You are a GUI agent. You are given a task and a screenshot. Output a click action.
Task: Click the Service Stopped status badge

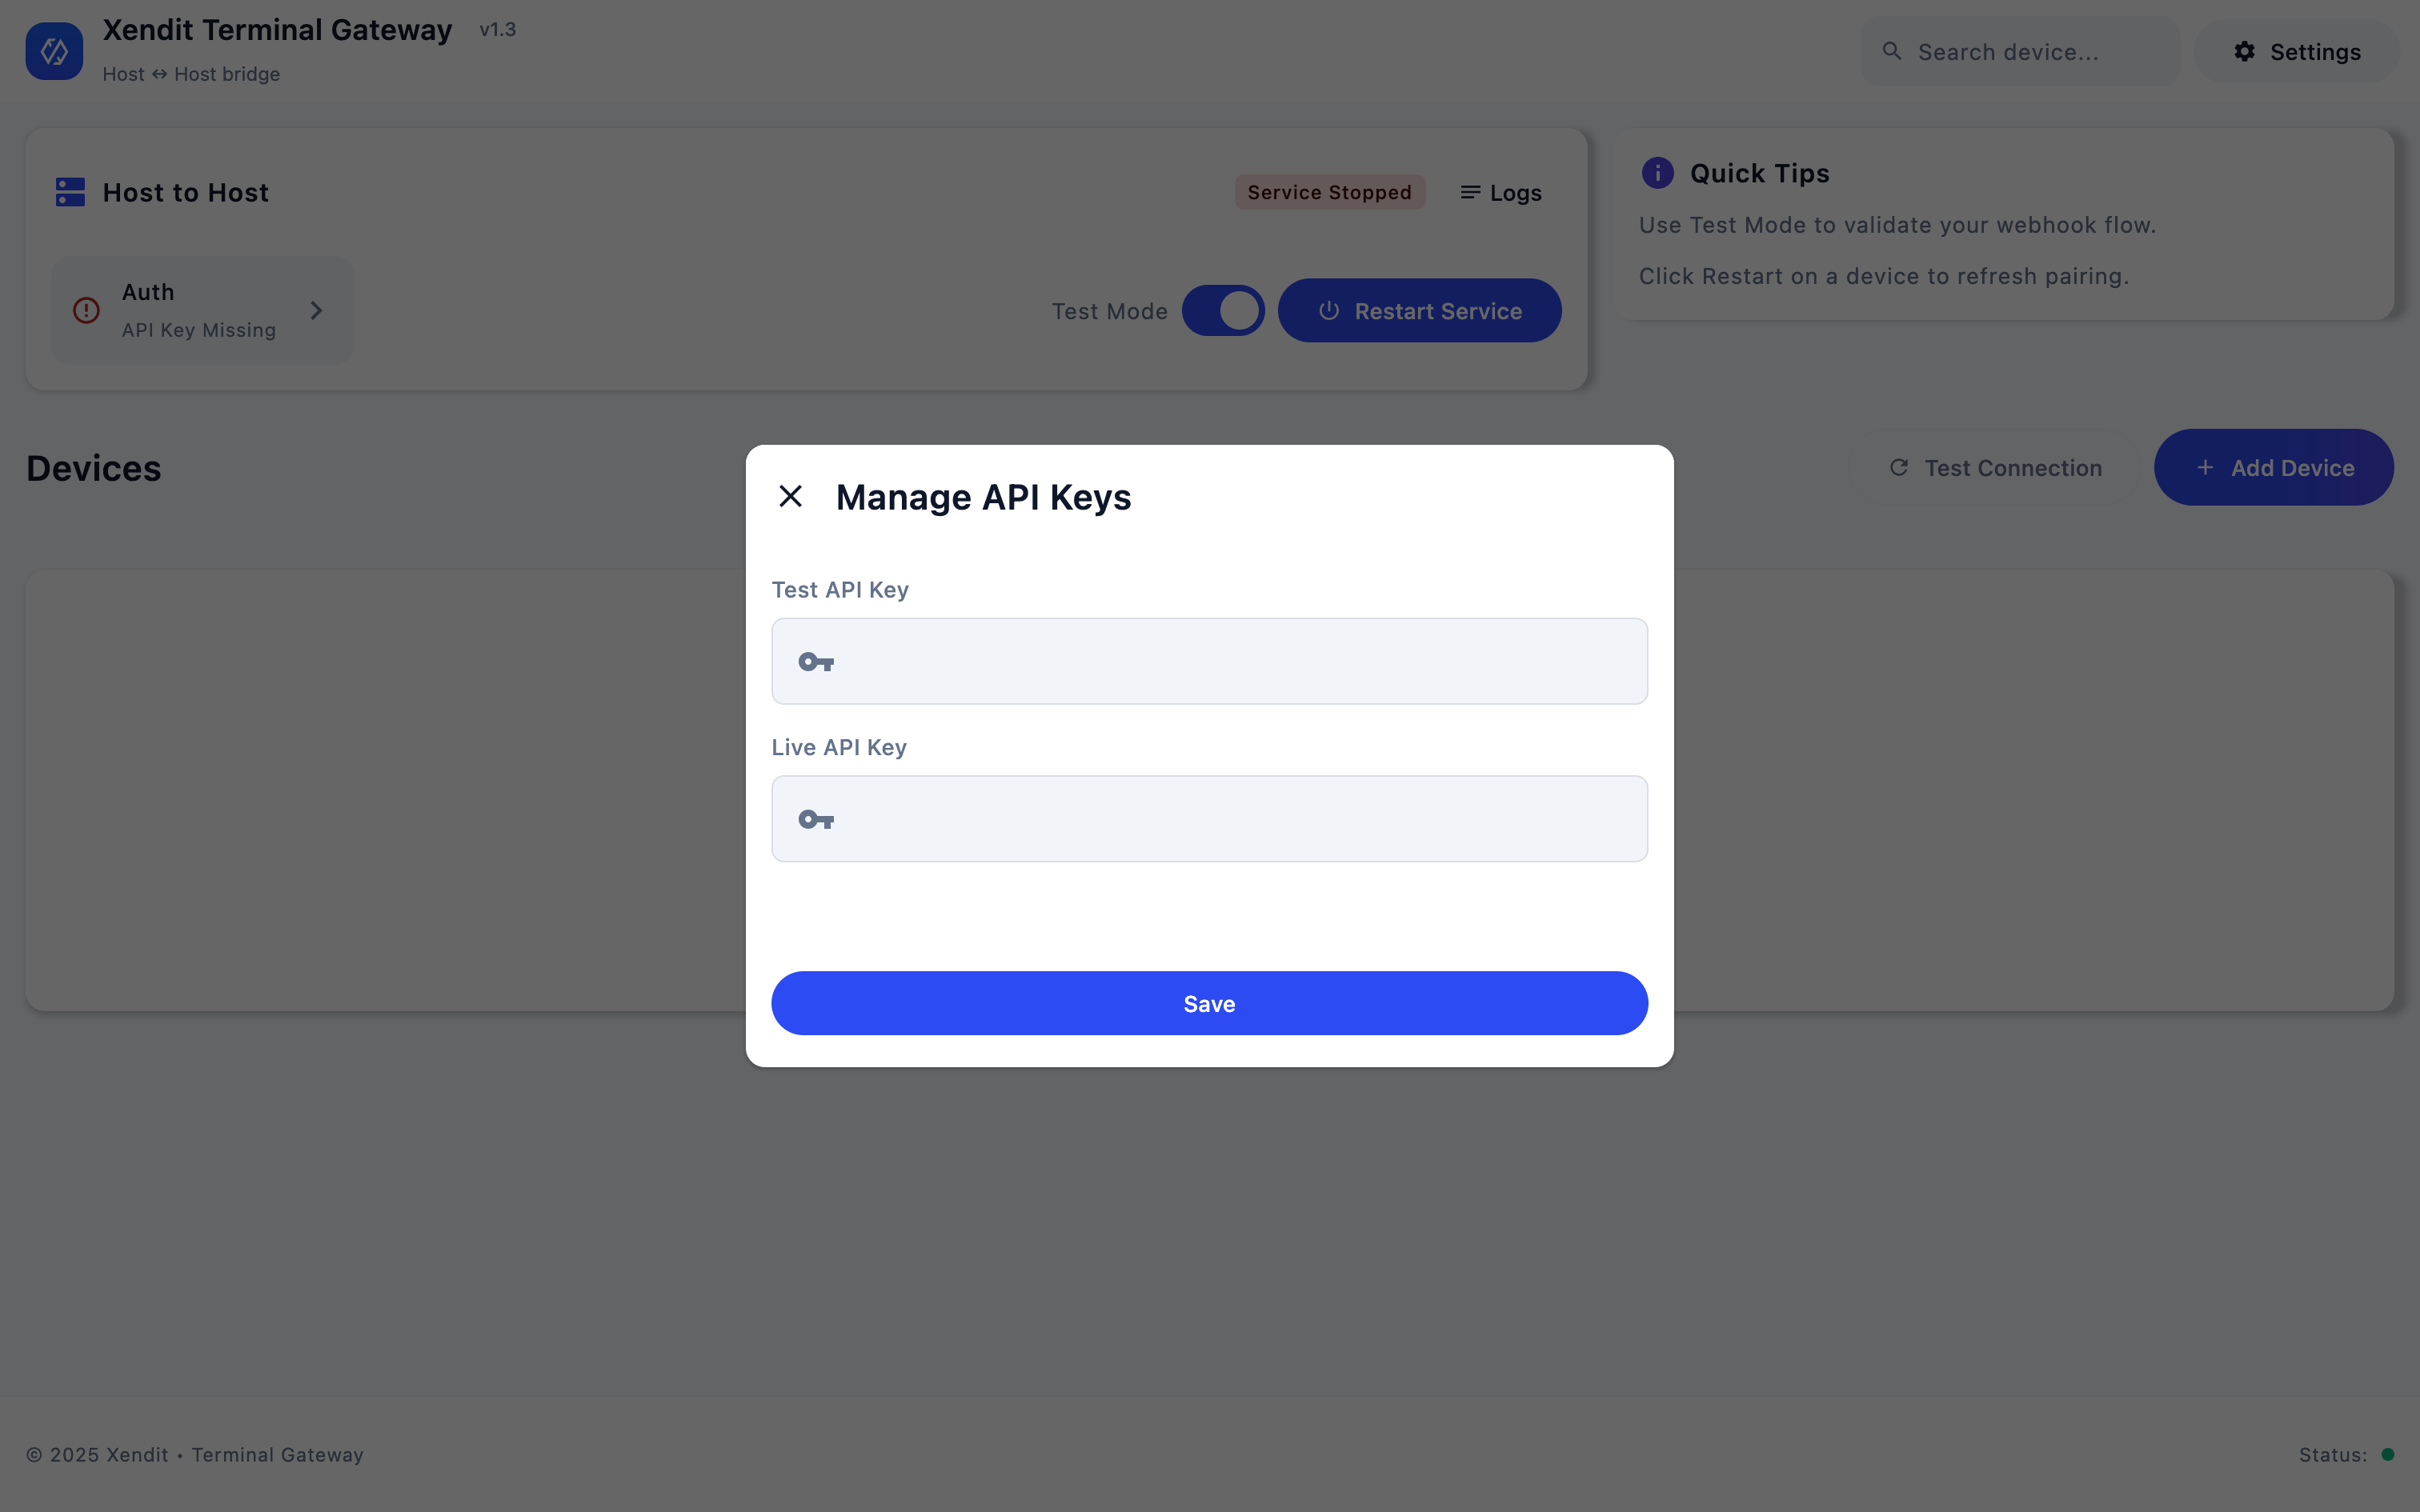coord(1329,191)
